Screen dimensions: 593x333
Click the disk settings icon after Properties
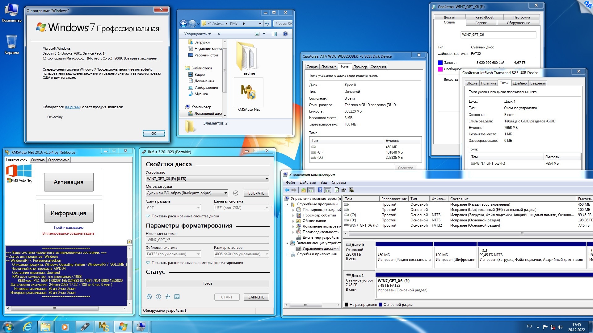point(351,190)
